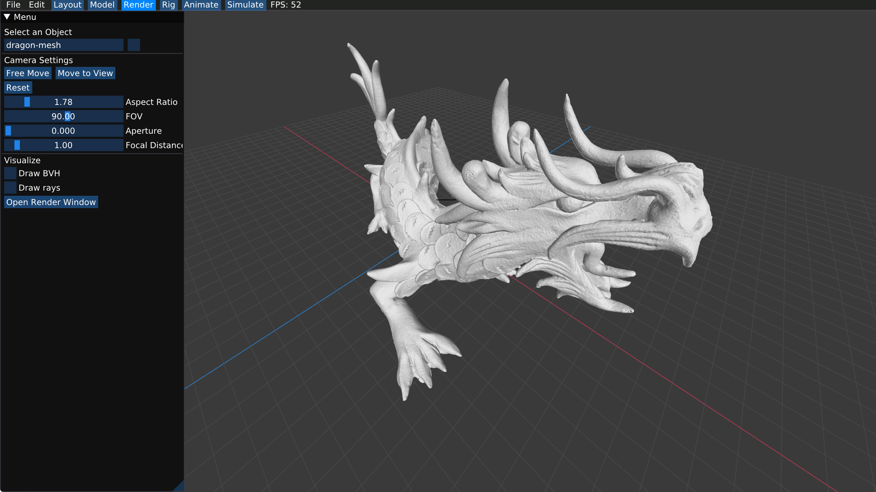Click the FPS: 52 readout
The width and height of the screenshot is (876, 492).
[286, 5]
